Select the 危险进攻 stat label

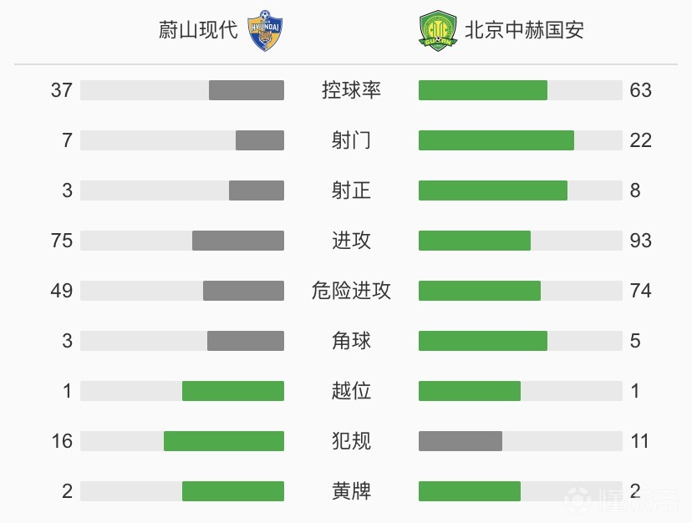[351, 291]
